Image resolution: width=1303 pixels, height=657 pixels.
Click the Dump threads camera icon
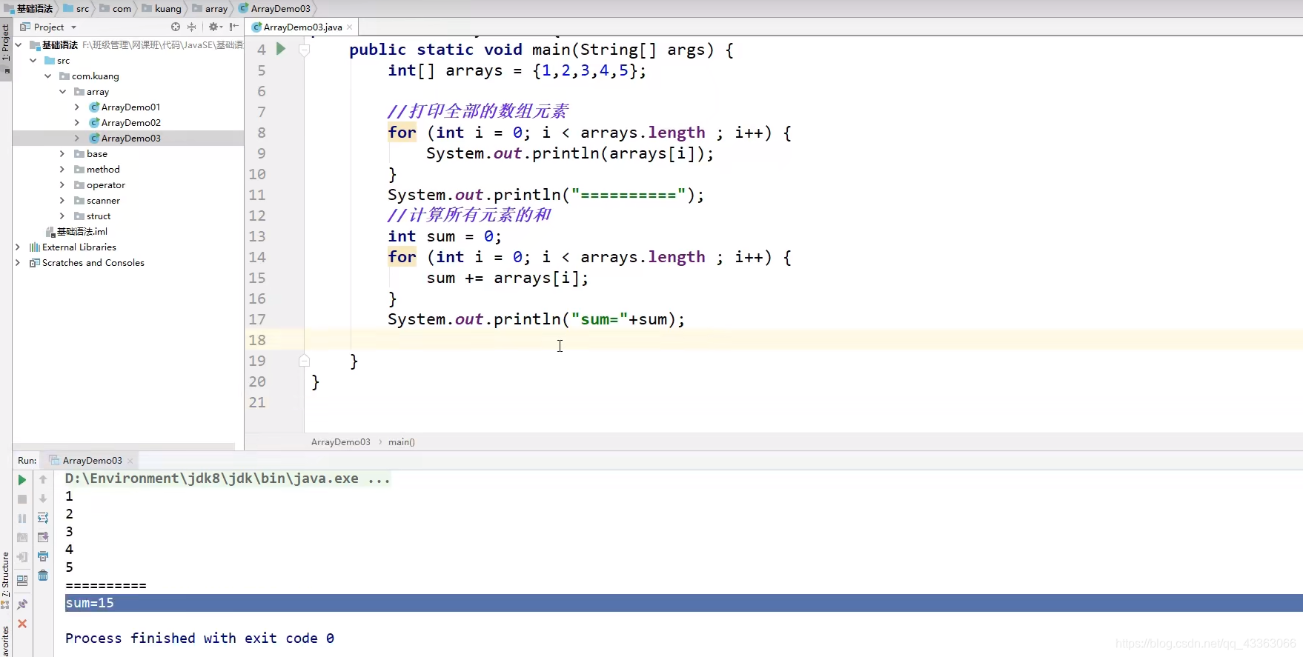coord(22,538)
